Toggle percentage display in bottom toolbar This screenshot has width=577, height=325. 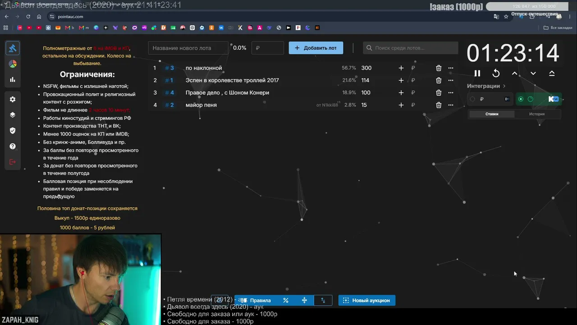pos(286,300)
